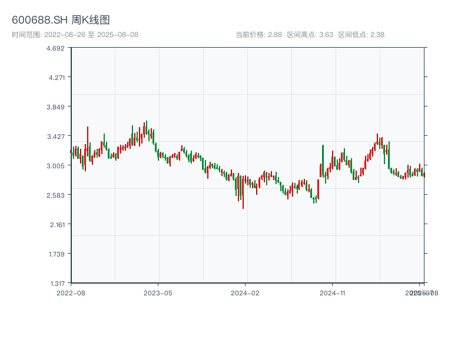Click the last candlestick at chart's right edge
This screenshot has height=353, width=471.
tap(424, 174)
